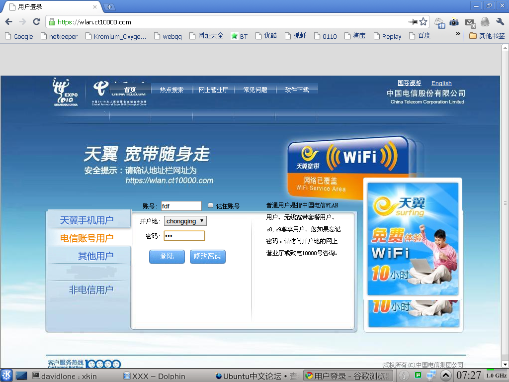Open the 常见问题 menu item
Screen dimensions: 509x382
coord(255,90)
